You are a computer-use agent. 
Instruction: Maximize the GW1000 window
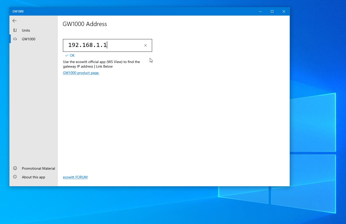coord(272,11)
